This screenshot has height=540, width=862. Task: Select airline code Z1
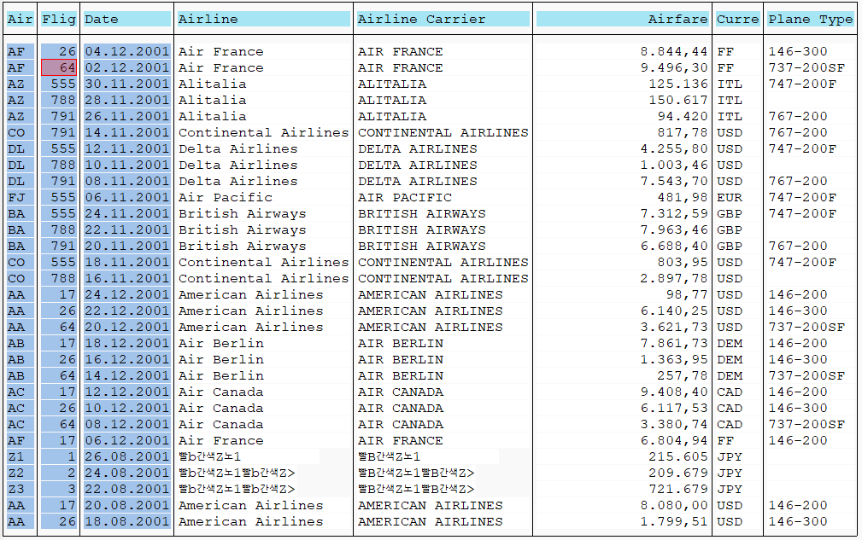pyautogui.click(x=21, y=456)
